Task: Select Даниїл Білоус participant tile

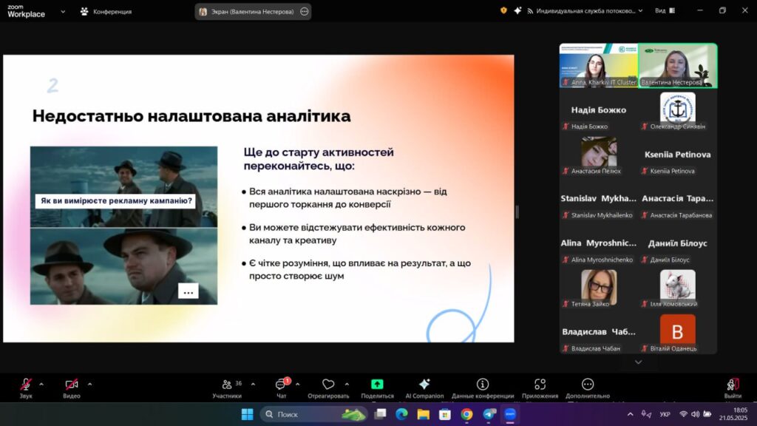Action: [x=678, y=244]
